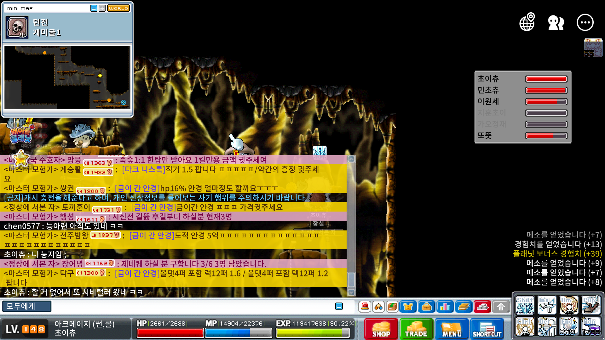The width and height of the screenshot is (605, 340).
Task: Use the ice skill on the Shift slot
Action: pos(525,305)
